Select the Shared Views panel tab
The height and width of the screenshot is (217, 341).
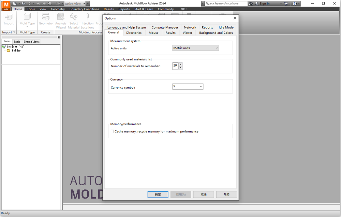(x=31, y=42)
